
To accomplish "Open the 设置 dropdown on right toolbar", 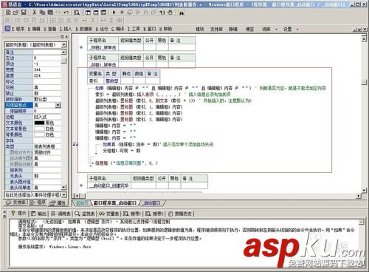I will [291, 29].
